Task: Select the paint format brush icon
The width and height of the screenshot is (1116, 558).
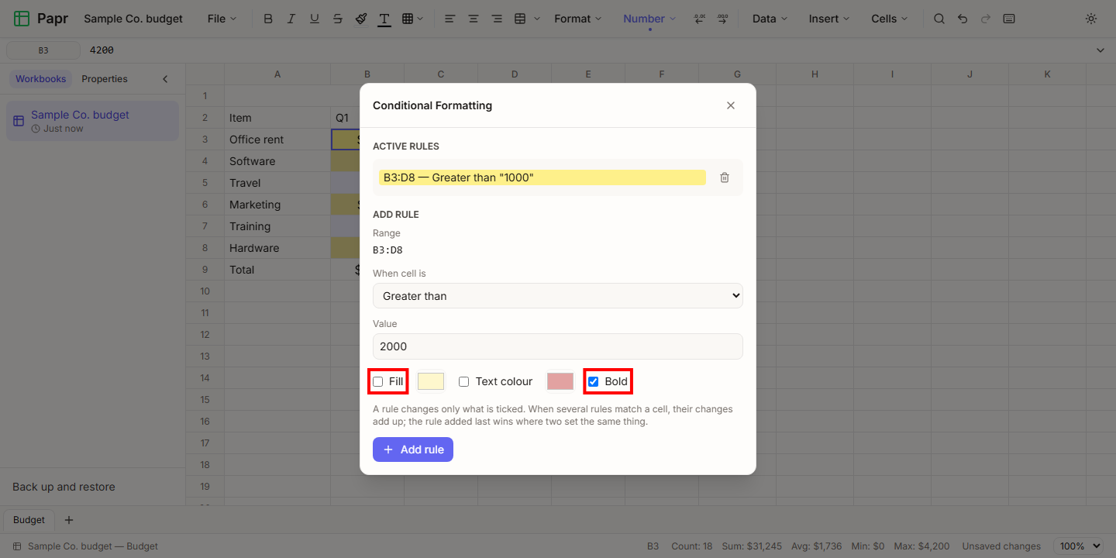Action: (x=361, y=19)
